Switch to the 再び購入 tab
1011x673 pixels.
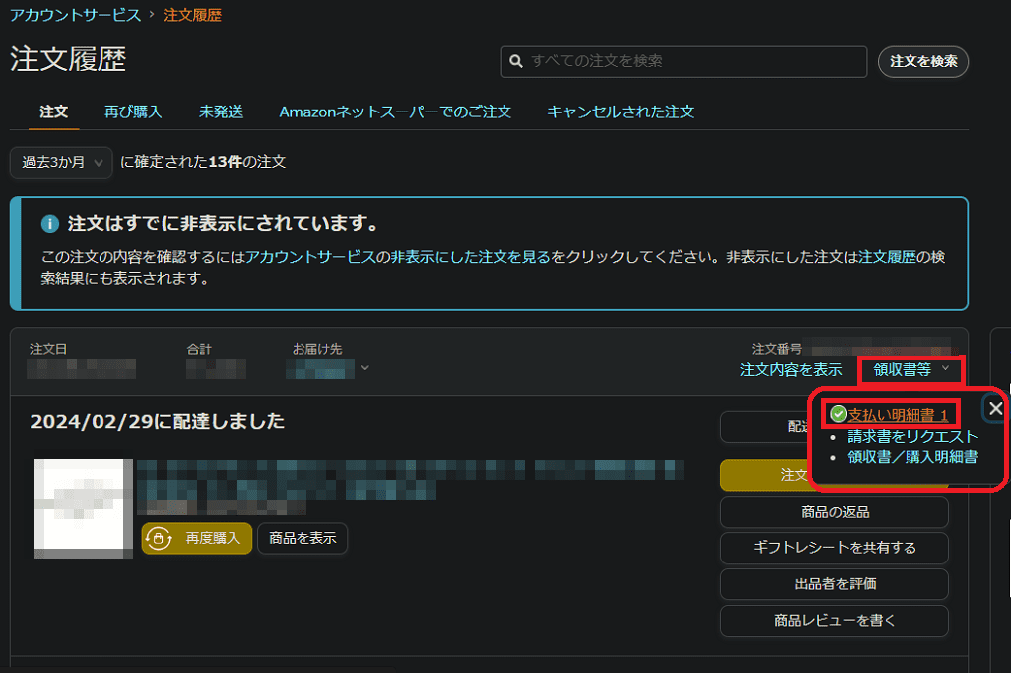(133, 112)
